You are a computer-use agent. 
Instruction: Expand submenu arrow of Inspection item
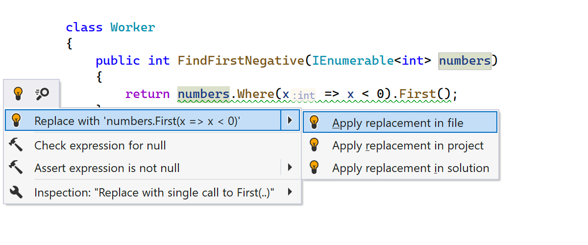pos(290,193)
